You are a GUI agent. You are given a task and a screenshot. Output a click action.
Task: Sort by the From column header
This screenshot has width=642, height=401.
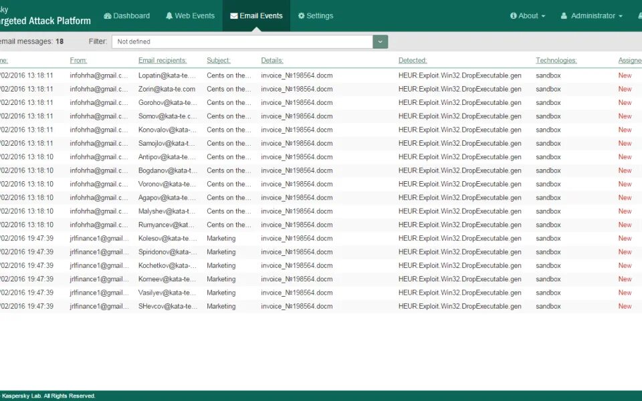click(x=78, y=60)
